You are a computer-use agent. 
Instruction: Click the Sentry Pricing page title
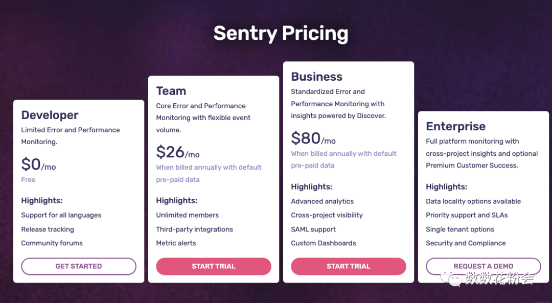point(281,33)
